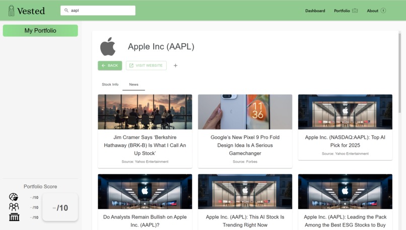Screen dimensions: 406x230
Task: Open My Portfolio in the sidebar
Action: 40,31
